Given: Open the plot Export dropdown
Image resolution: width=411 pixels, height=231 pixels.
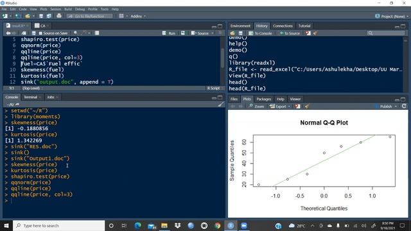Looking at the screenshot, I should (x=280, y=107).
